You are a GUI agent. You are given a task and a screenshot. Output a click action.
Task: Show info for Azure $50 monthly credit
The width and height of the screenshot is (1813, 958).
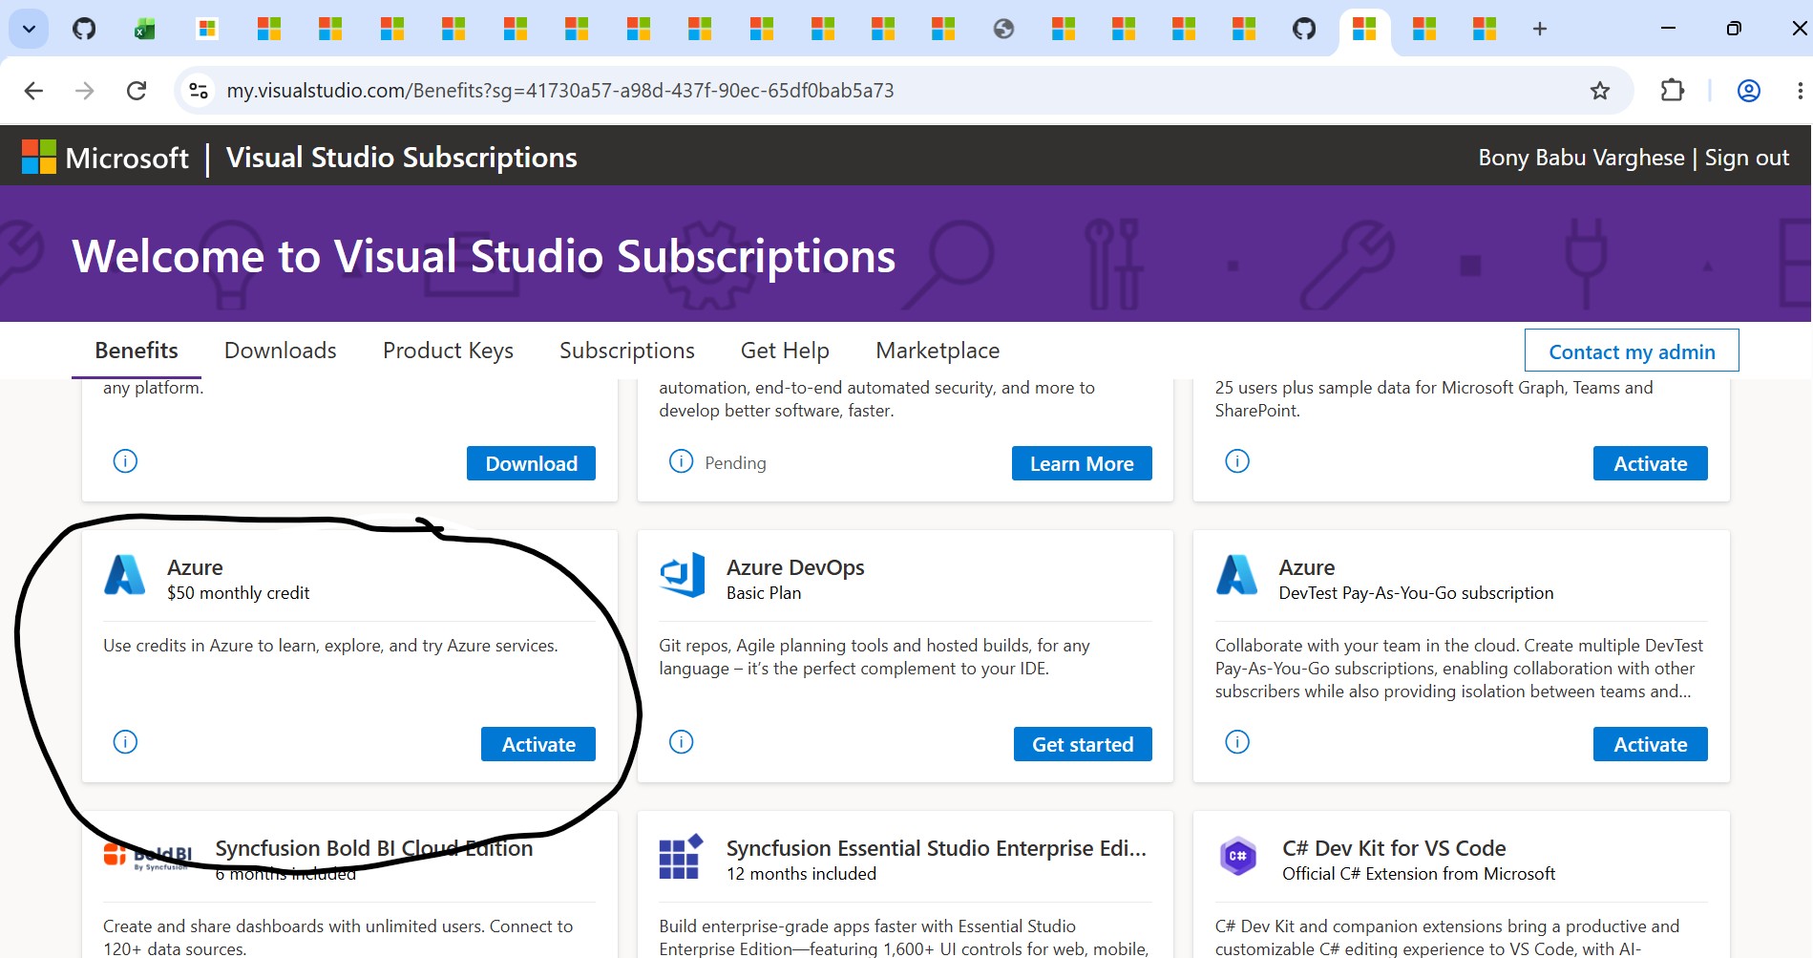point(125,742)
